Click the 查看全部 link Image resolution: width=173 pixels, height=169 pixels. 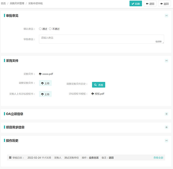point(158,158)
